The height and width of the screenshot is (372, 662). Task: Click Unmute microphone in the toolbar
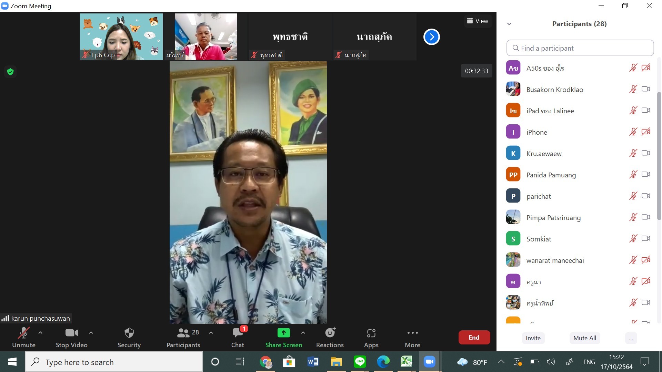(24, 333)
